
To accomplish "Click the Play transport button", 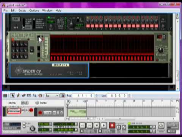I will tap(104, 126).
